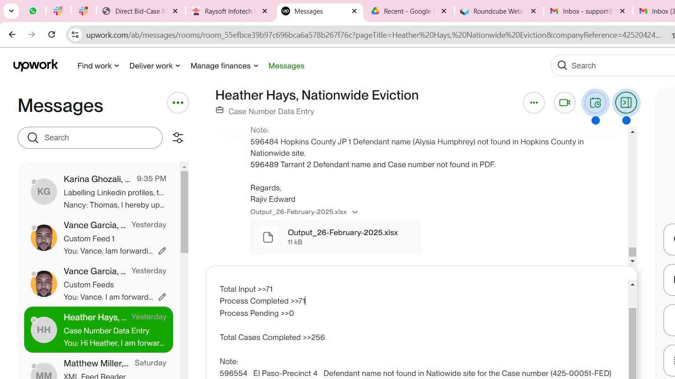Click 'Rajiv Edward' signature text

(273, 199)
